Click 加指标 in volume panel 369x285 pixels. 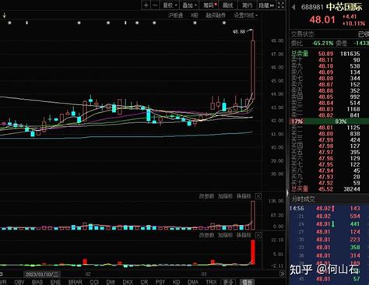225,196
